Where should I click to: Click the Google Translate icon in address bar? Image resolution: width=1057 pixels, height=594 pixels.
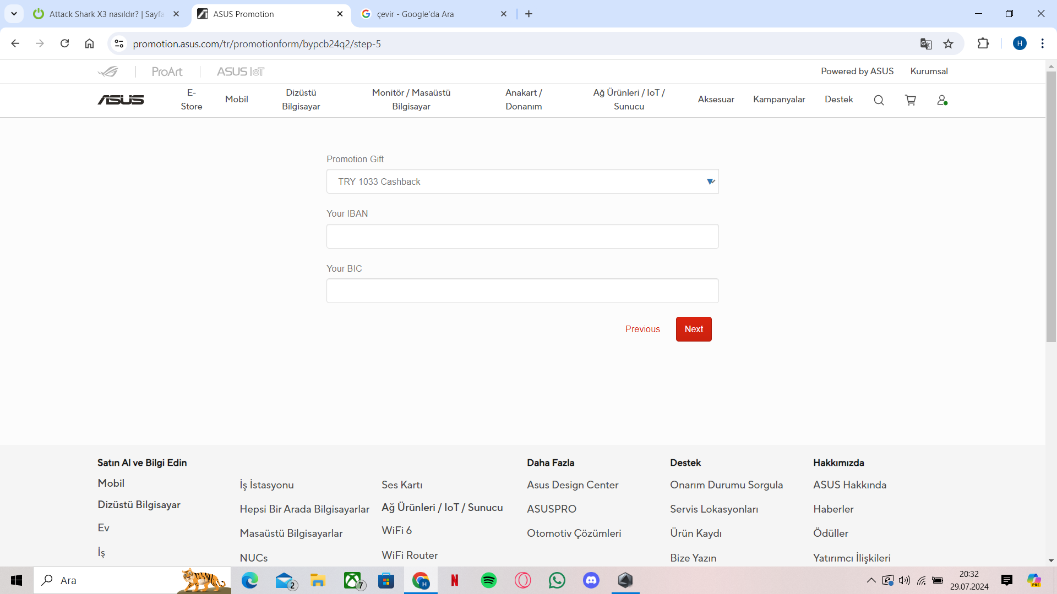tap(926, 44)
